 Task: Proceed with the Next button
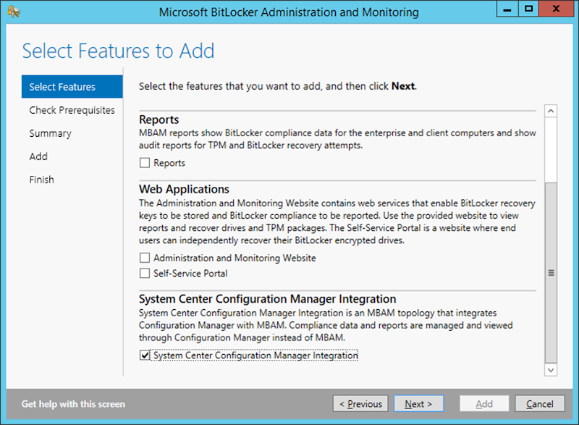(x=419, y=403)
